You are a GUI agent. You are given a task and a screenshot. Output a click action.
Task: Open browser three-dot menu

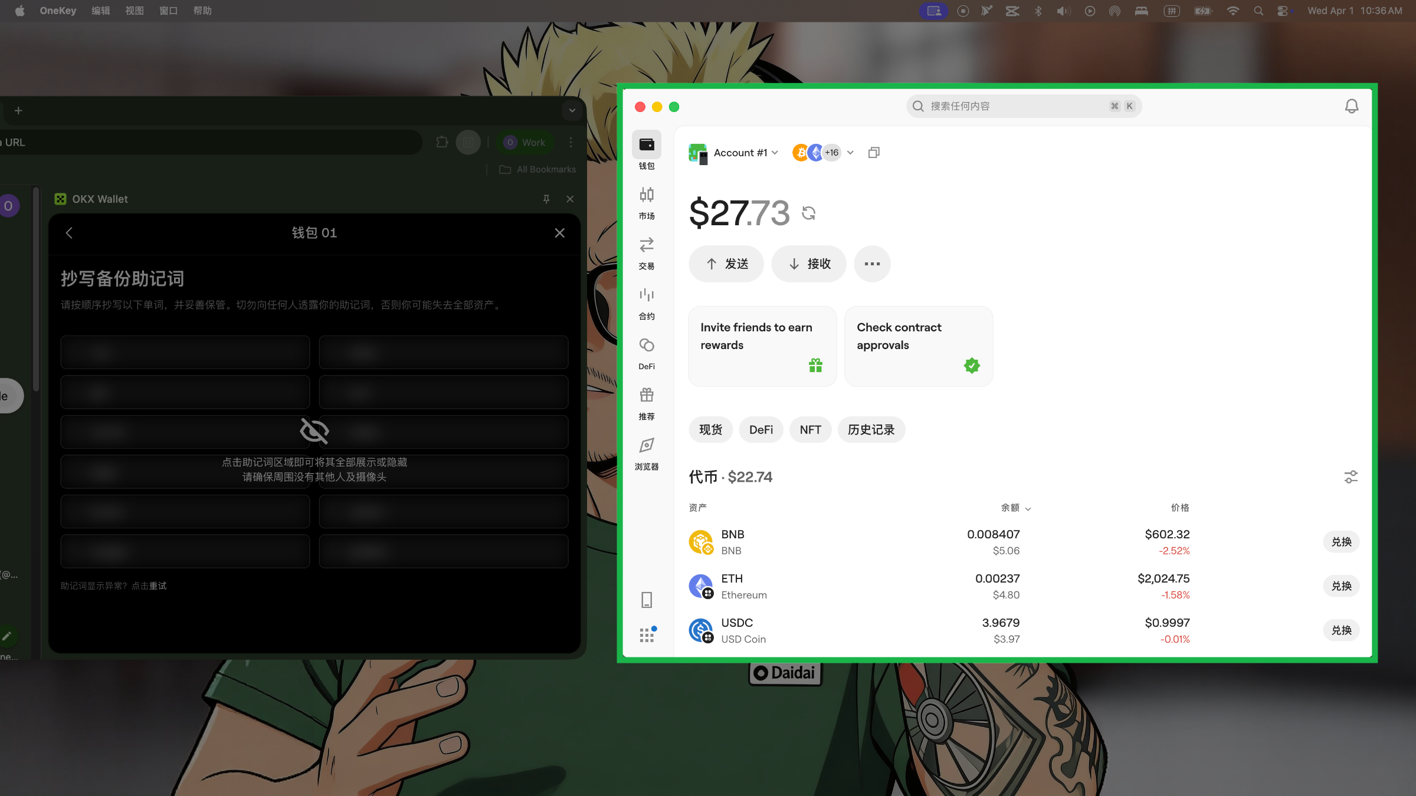point(571,142)
